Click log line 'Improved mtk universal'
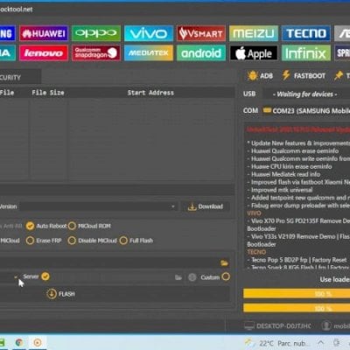 pyautogui.click(x=280, y=190)
